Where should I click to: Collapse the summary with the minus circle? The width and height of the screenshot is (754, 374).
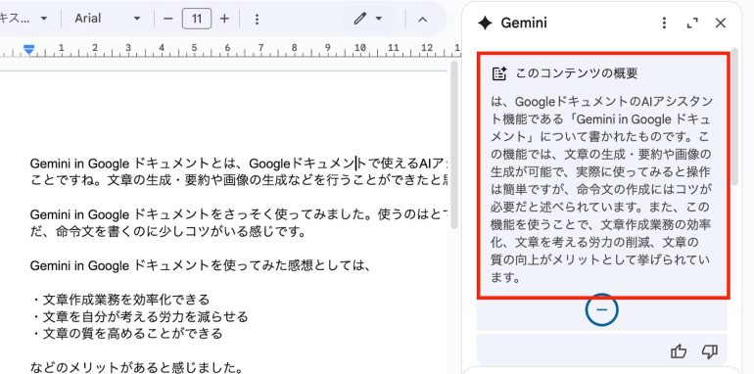tap(601, 309)
